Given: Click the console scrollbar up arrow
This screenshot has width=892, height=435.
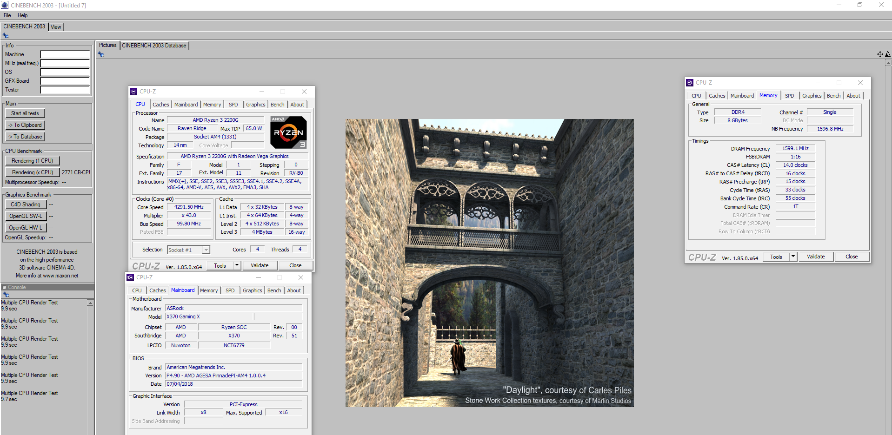Looking at the screenshot, I should coord(90,303).
